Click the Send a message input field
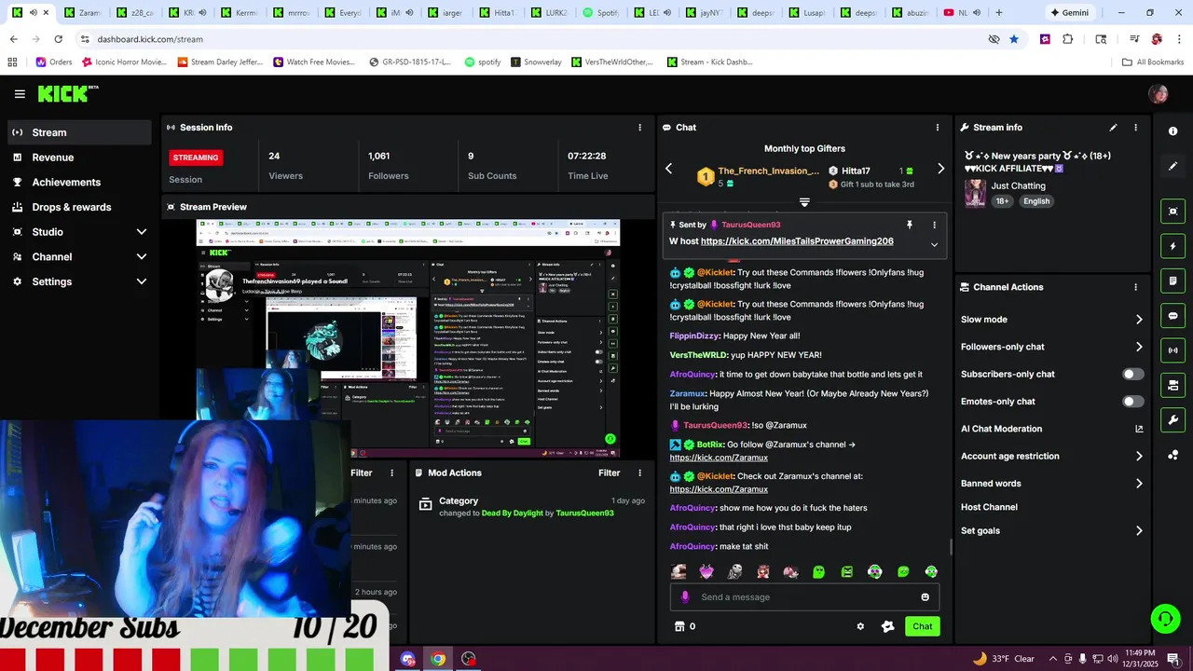 click(804, 597)
